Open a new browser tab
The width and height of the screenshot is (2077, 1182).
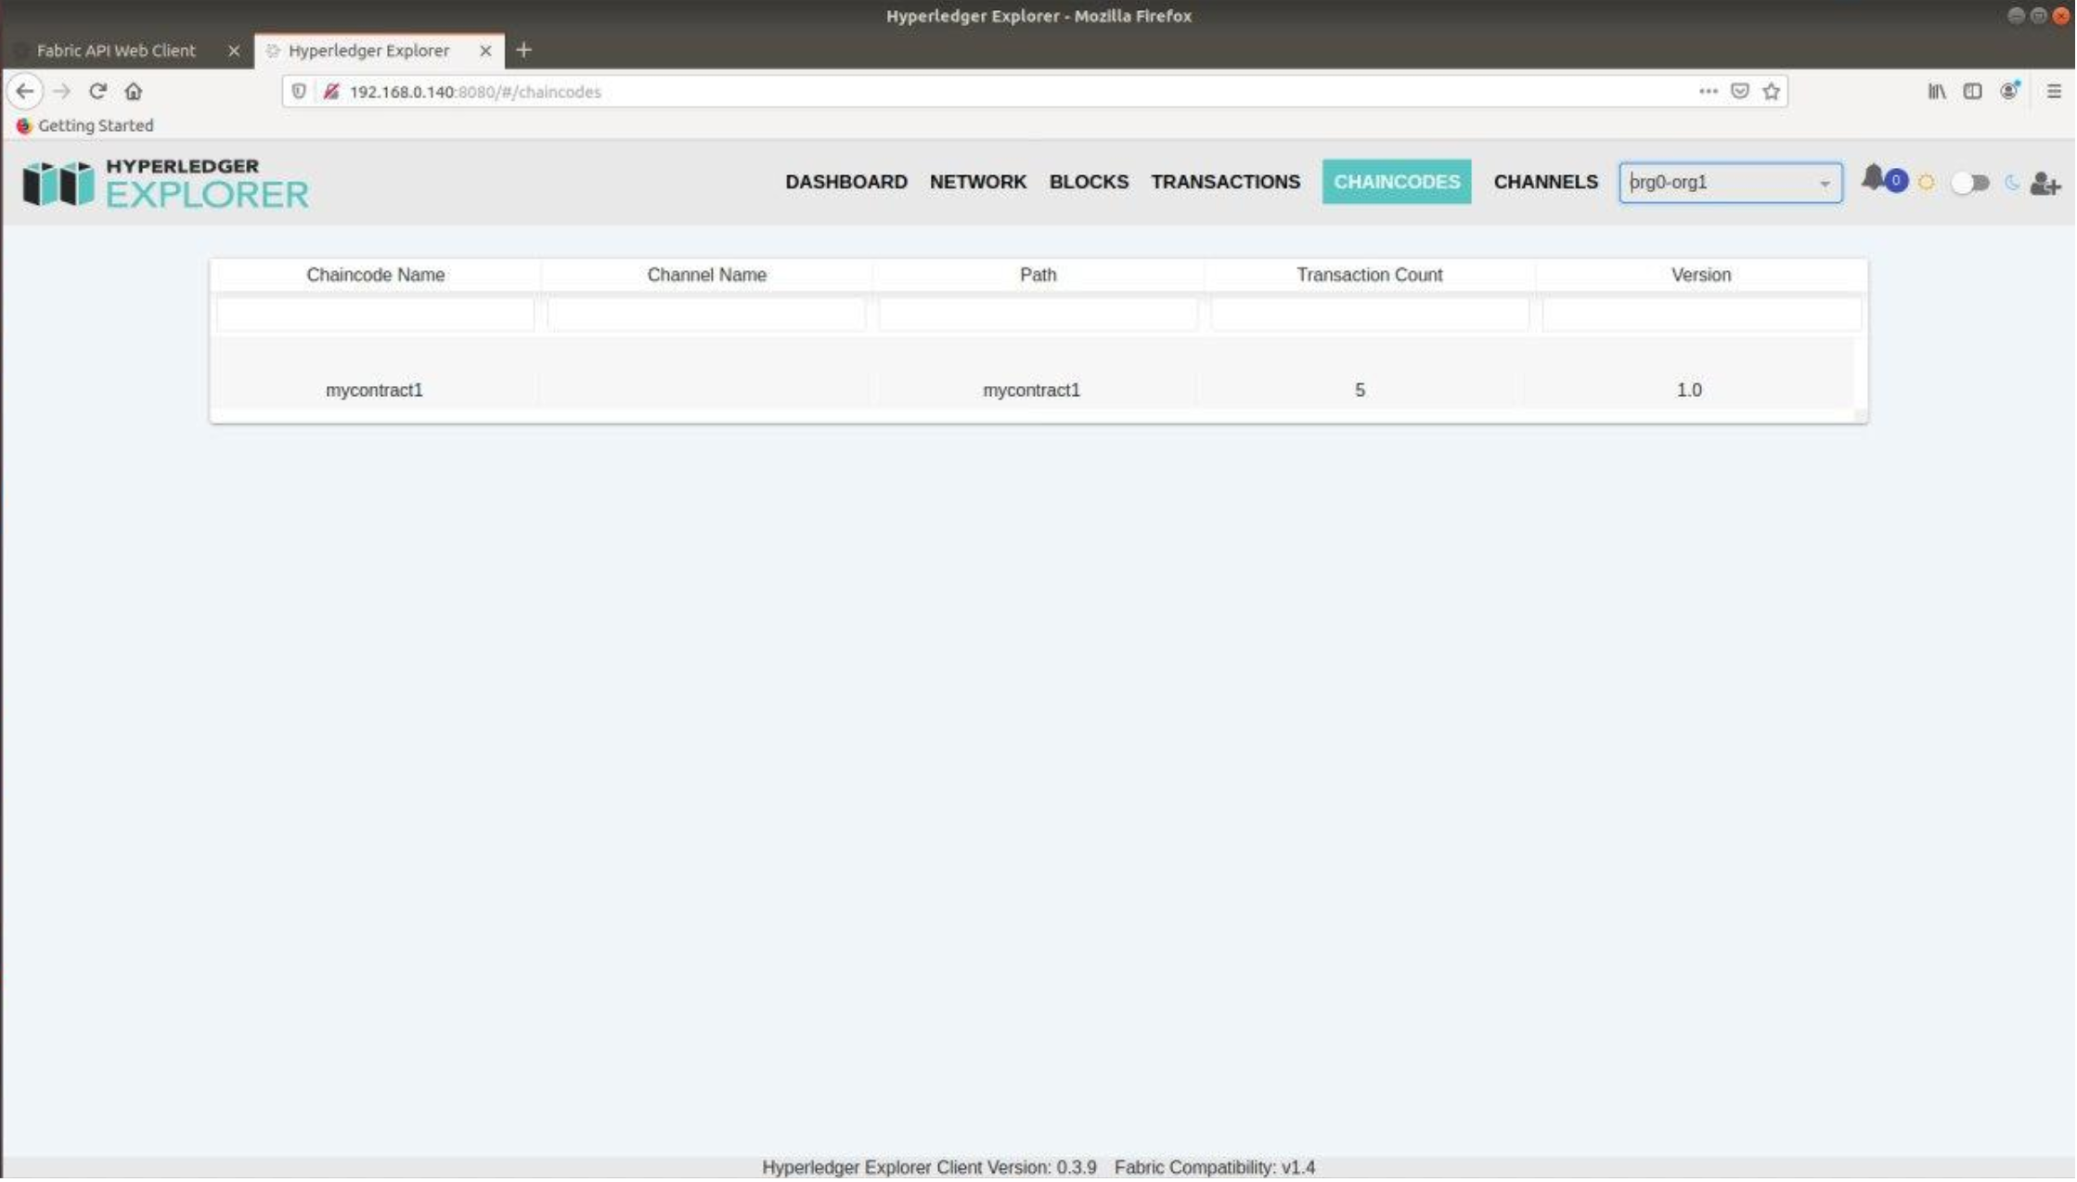coord(524,51)
